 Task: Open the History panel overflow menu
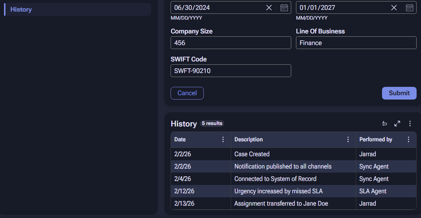(x=410, y=124)
